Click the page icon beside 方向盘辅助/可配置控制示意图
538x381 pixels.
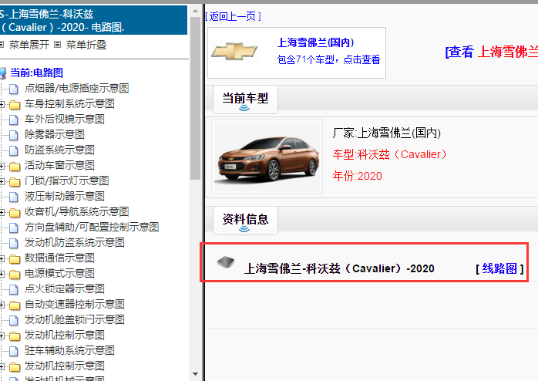point(14,228)
